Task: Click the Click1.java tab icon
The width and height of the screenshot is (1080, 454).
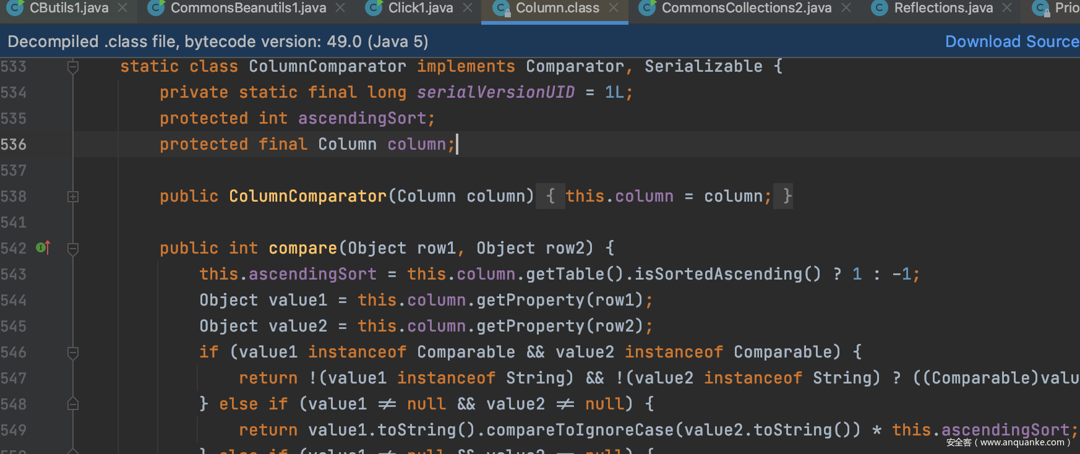Action: pyautogui.click(x=374, y=8)
